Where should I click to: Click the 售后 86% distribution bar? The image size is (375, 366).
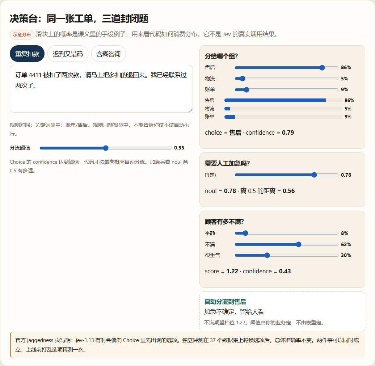(283, 100)
